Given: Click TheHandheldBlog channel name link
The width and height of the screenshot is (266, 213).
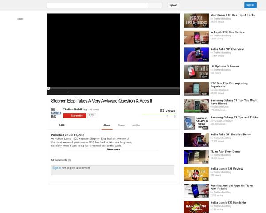Looking at the screenshot, I should (x=75, y=109).
